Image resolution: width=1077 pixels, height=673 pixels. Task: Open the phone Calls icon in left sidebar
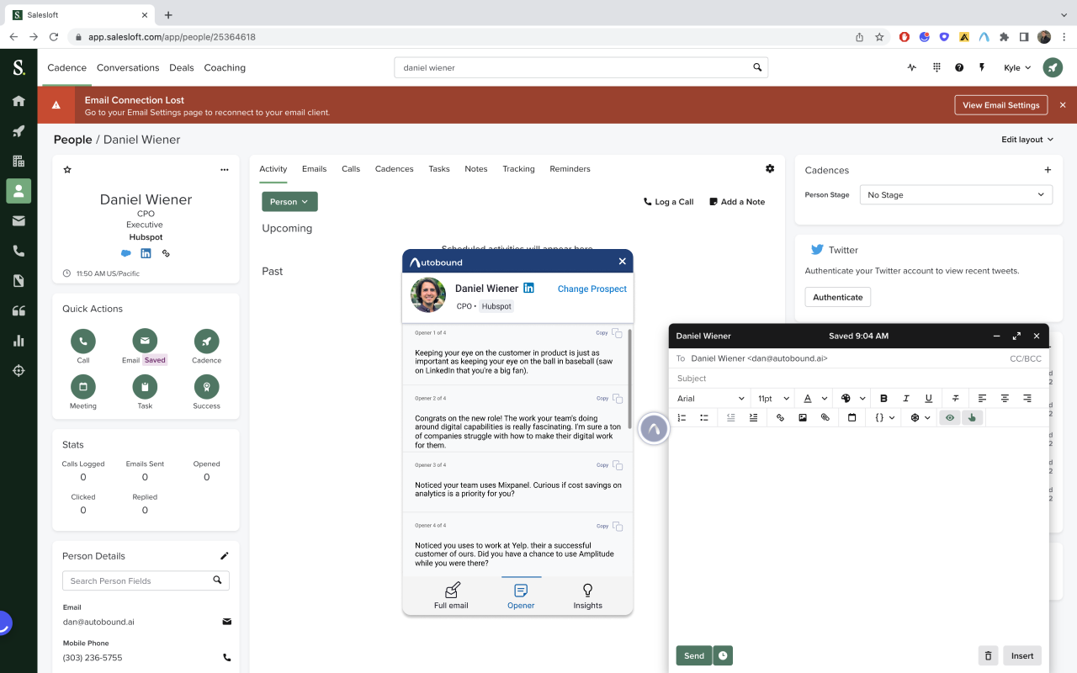[x=19, y=251]
